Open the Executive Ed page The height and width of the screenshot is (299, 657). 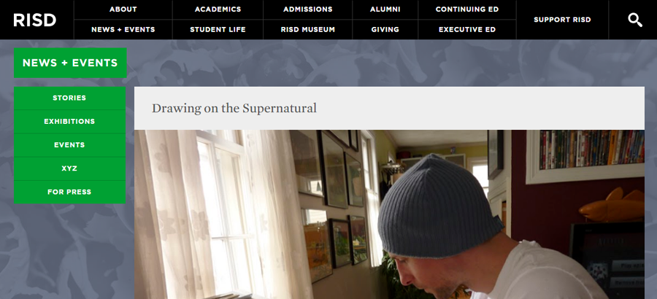[467, 30]
